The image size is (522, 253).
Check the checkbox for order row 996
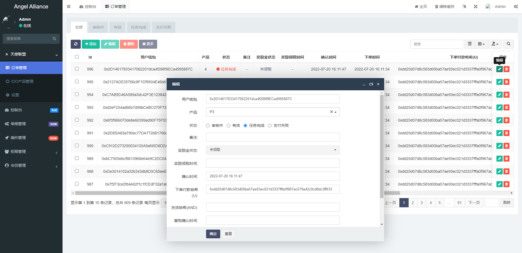tap(77, 69)
